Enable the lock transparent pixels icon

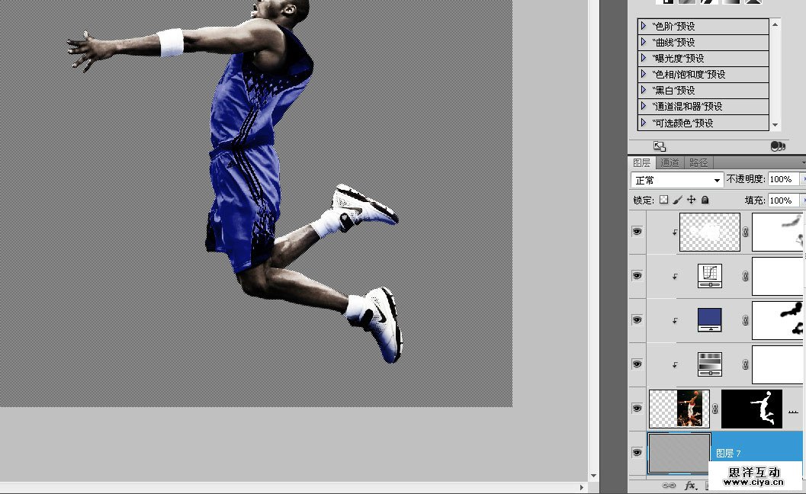[x=663, y=200]
